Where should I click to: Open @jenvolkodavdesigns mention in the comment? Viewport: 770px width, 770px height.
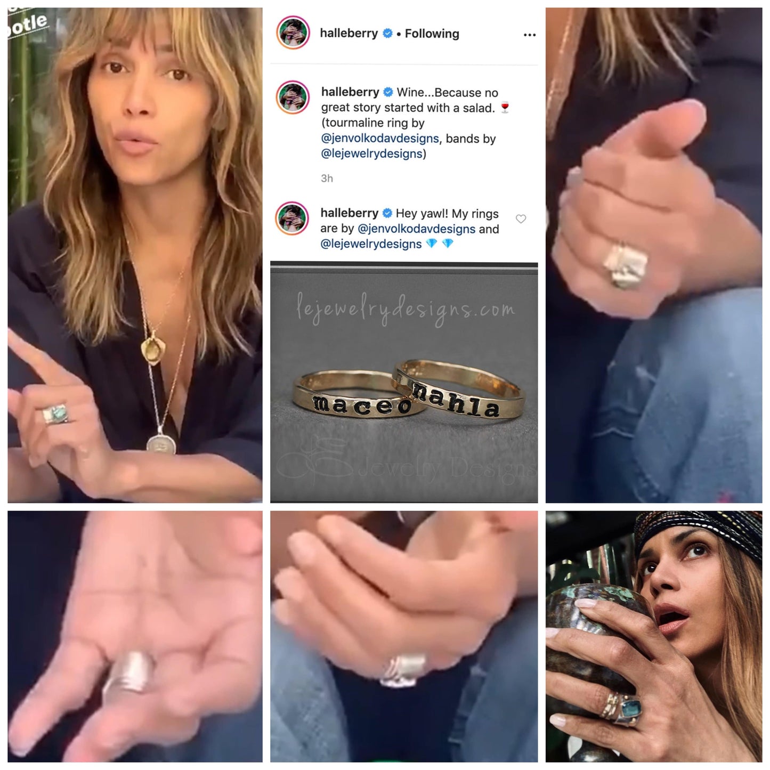point(416,229)
